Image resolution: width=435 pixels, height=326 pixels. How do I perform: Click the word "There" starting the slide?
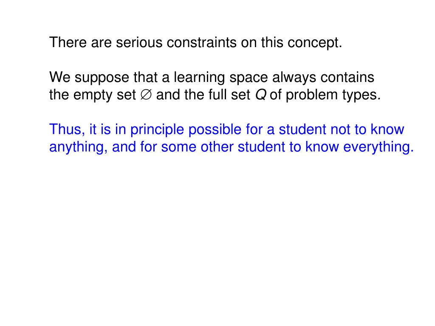[x=68, y=43]
